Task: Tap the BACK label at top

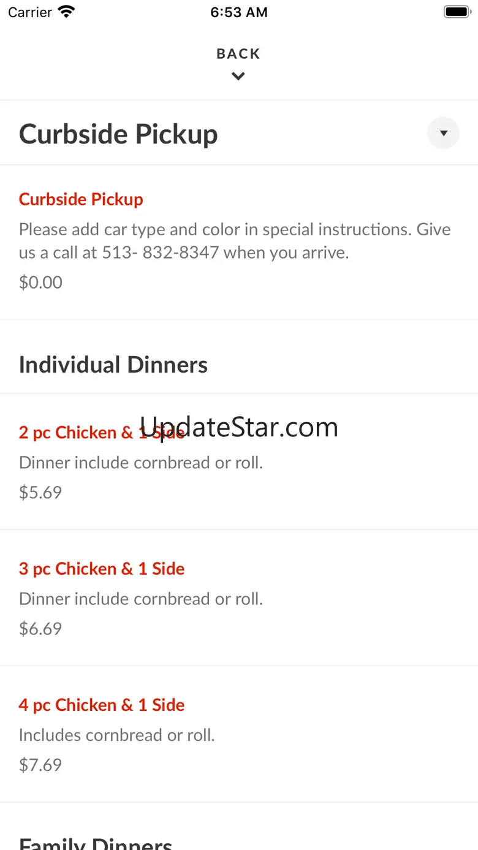Action: 238,54
